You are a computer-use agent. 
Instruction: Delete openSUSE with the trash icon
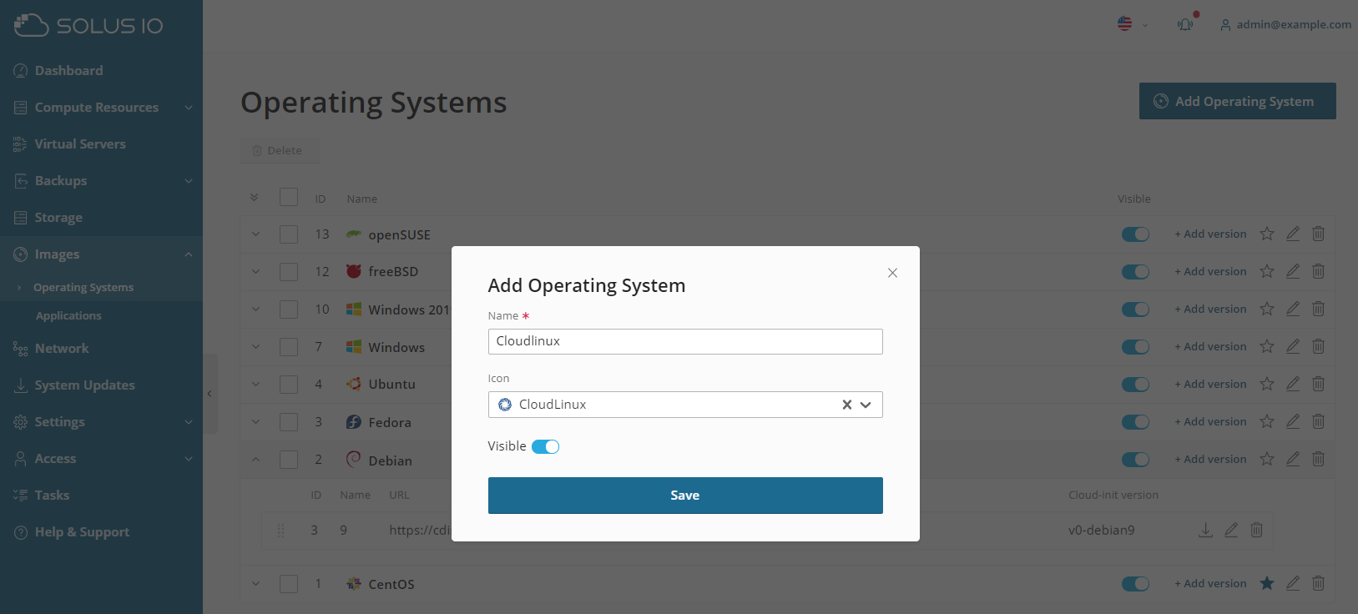tap(1319, 234)
